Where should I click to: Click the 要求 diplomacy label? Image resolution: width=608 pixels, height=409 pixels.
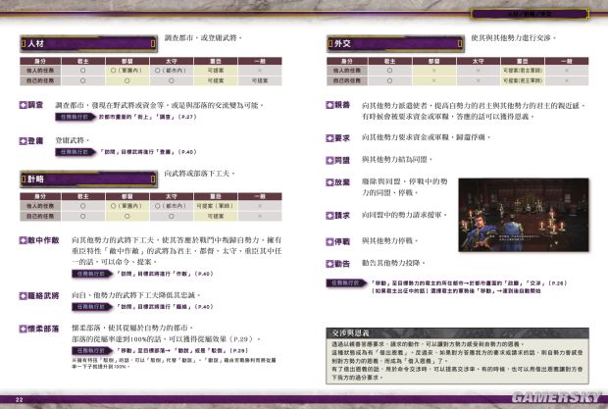342,137
